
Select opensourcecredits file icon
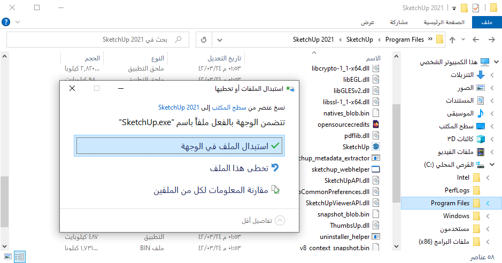point(376,124)
